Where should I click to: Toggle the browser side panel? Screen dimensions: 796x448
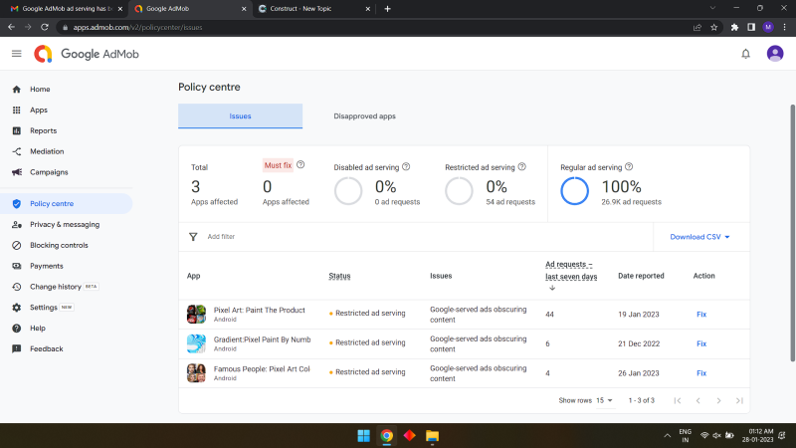point(751,28)
